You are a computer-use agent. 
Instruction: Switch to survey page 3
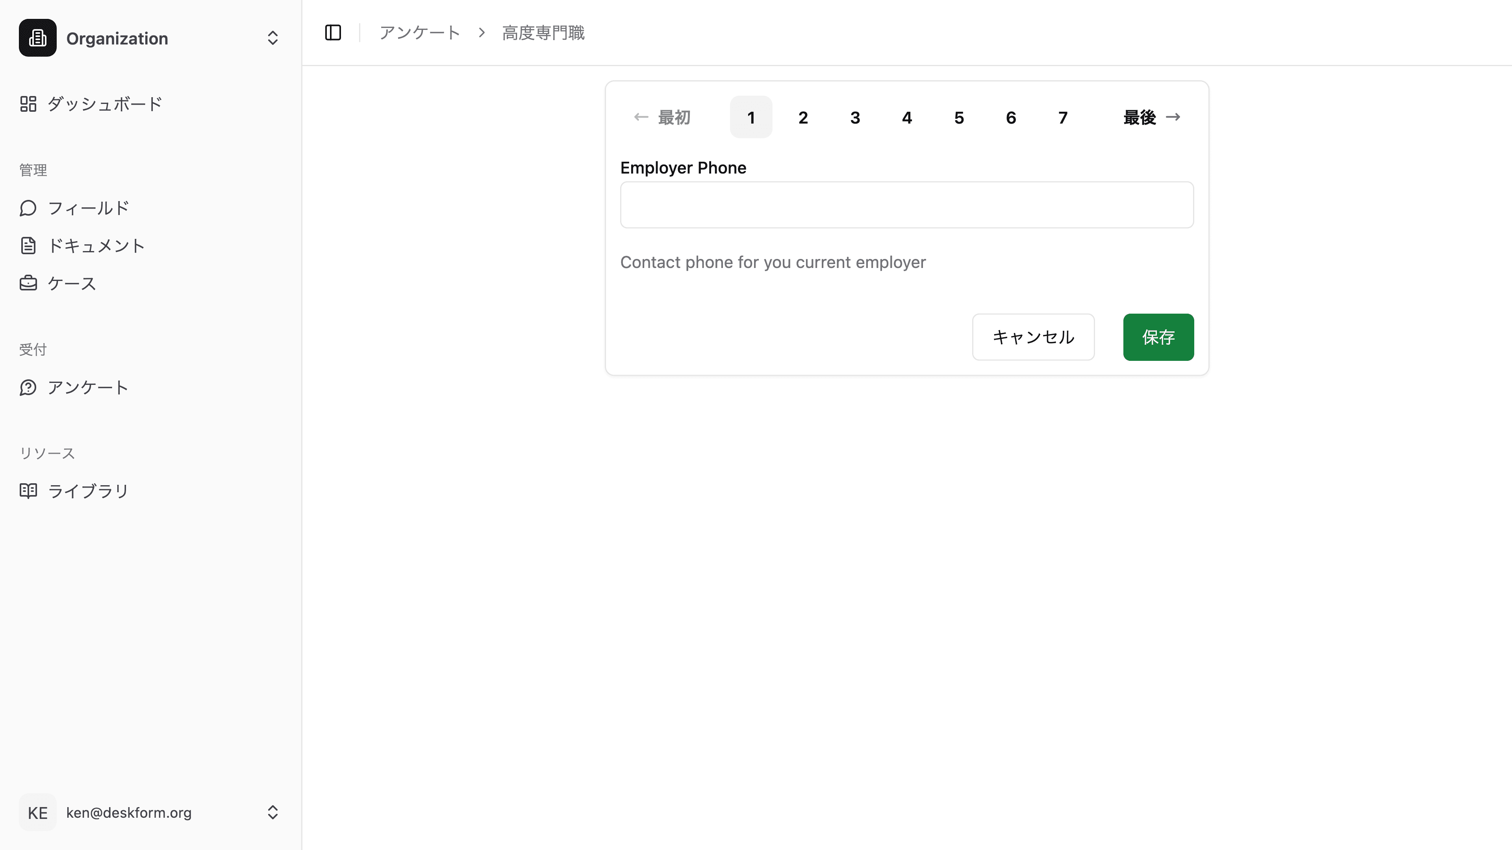pyautogui.click(x=855, y=117)
